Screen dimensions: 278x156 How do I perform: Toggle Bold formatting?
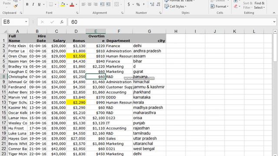pos(27,4)
